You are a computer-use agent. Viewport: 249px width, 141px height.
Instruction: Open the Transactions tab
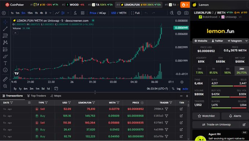coord(13,96)
